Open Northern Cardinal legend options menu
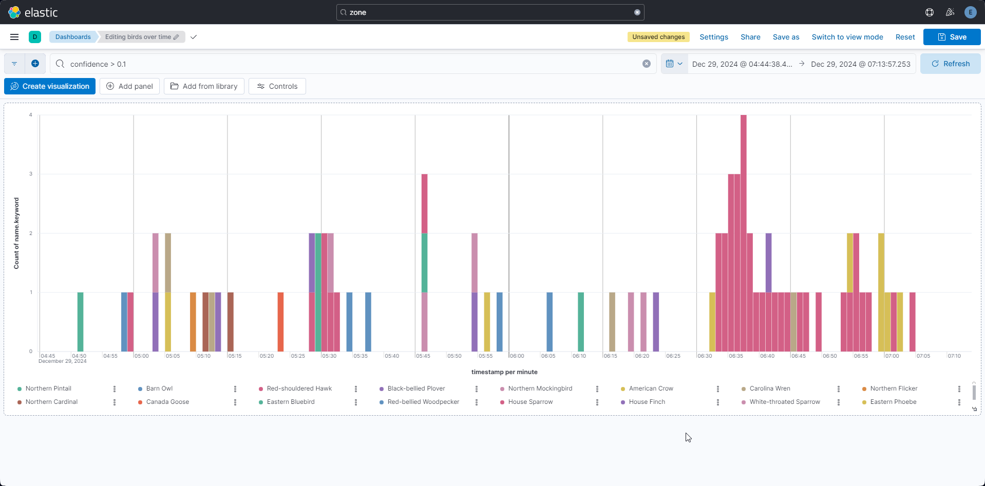 pos(115,402)
